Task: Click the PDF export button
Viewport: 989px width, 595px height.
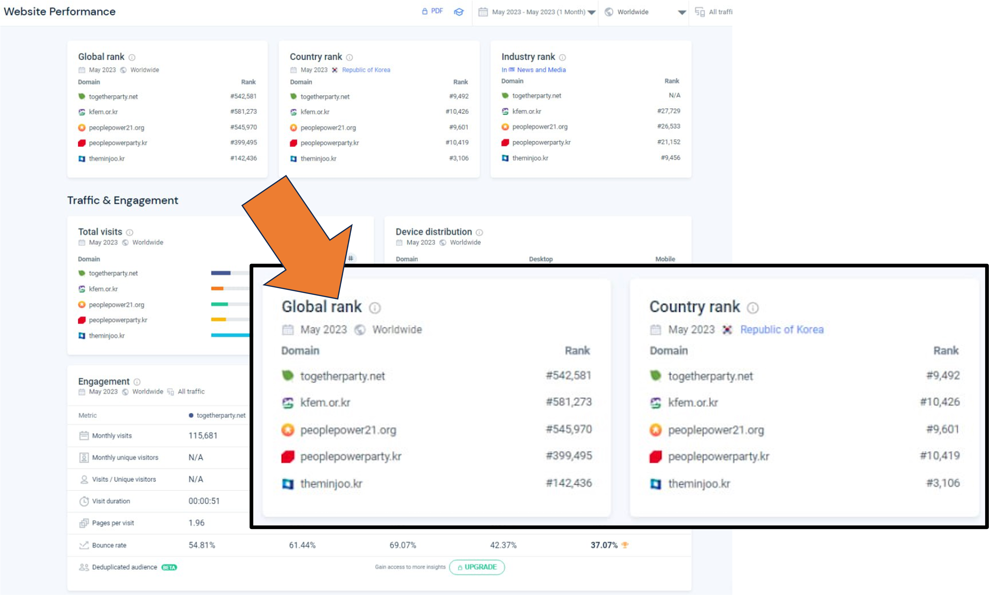Action: (x=432, y=11)
